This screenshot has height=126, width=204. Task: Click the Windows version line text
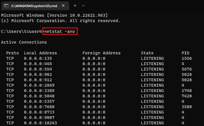click(x=54, y=15)
